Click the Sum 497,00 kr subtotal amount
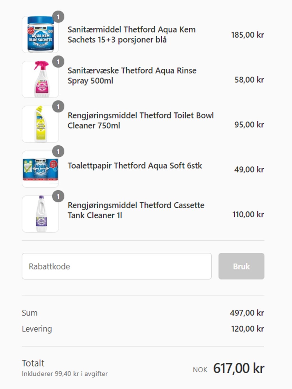The width and height of the screenshot is (292, 389). tap(247, 313)
